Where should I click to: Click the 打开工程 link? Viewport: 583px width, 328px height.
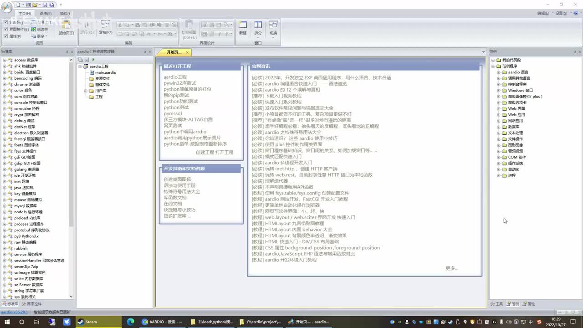coord(224,152)
